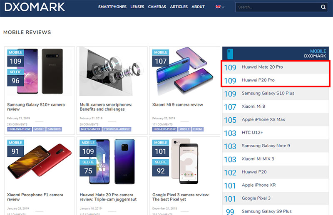Open Apple iPhone XS Max ranking entry
Image resolution: width=333 pixels, height=215 pixels.
(276, 120)
